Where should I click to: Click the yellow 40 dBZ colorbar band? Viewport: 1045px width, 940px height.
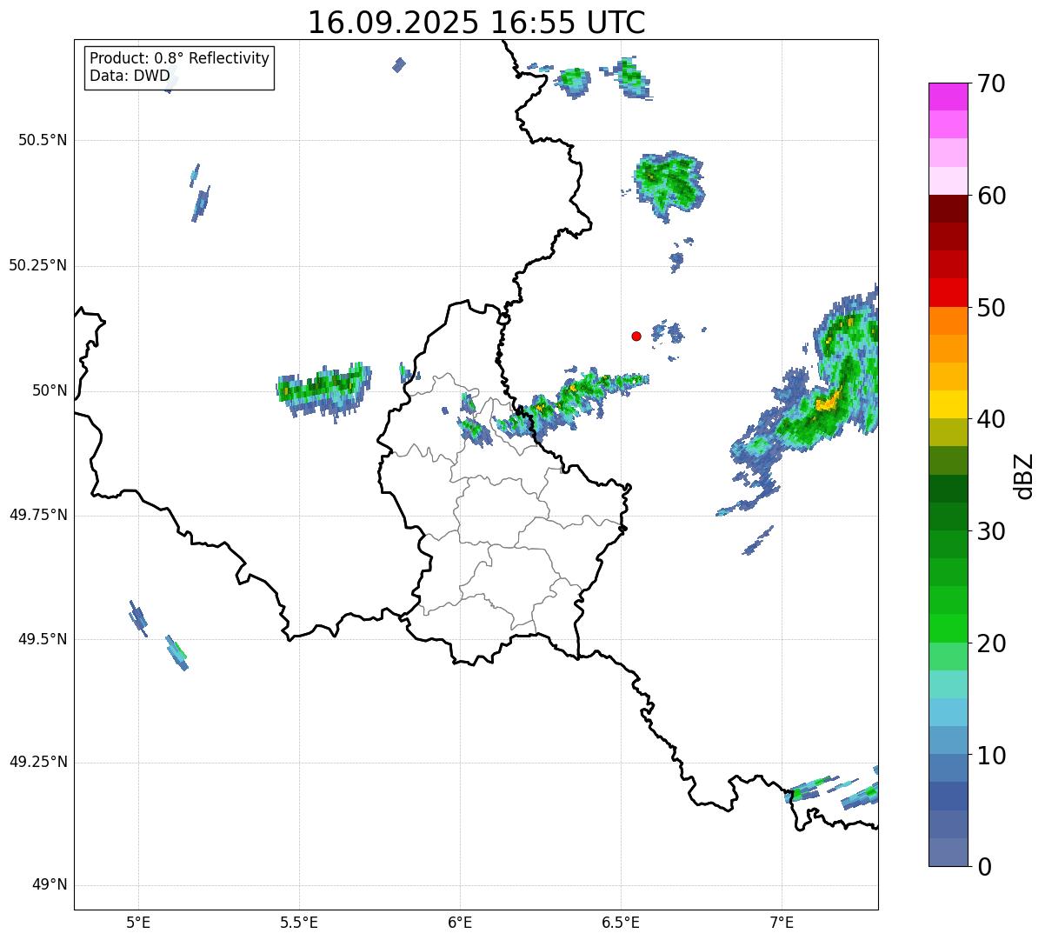pos(948,404)
